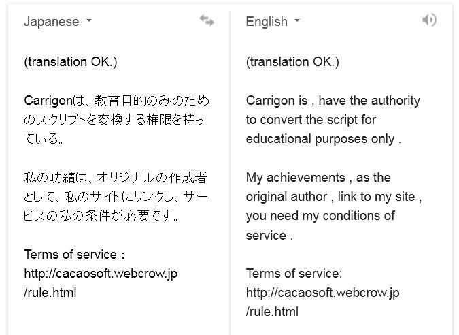Click the arrow next to English

pos(297,21)
